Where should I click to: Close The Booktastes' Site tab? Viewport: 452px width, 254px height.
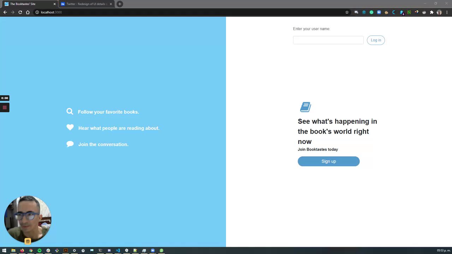[x=54, y=4]
